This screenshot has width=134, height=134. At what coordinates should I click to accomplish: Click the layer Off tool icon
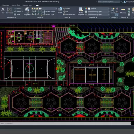click(32, 12)
